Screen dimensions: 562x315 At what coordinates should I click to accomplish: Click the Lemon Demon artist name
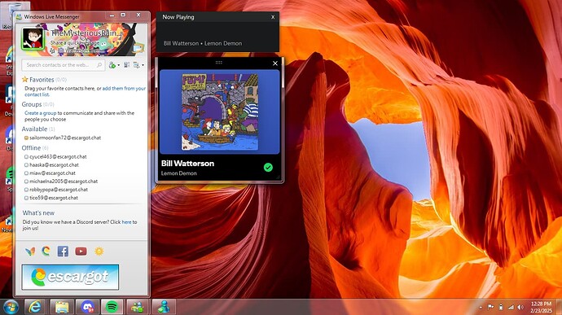pyautogui.click(x=179, y=173)
